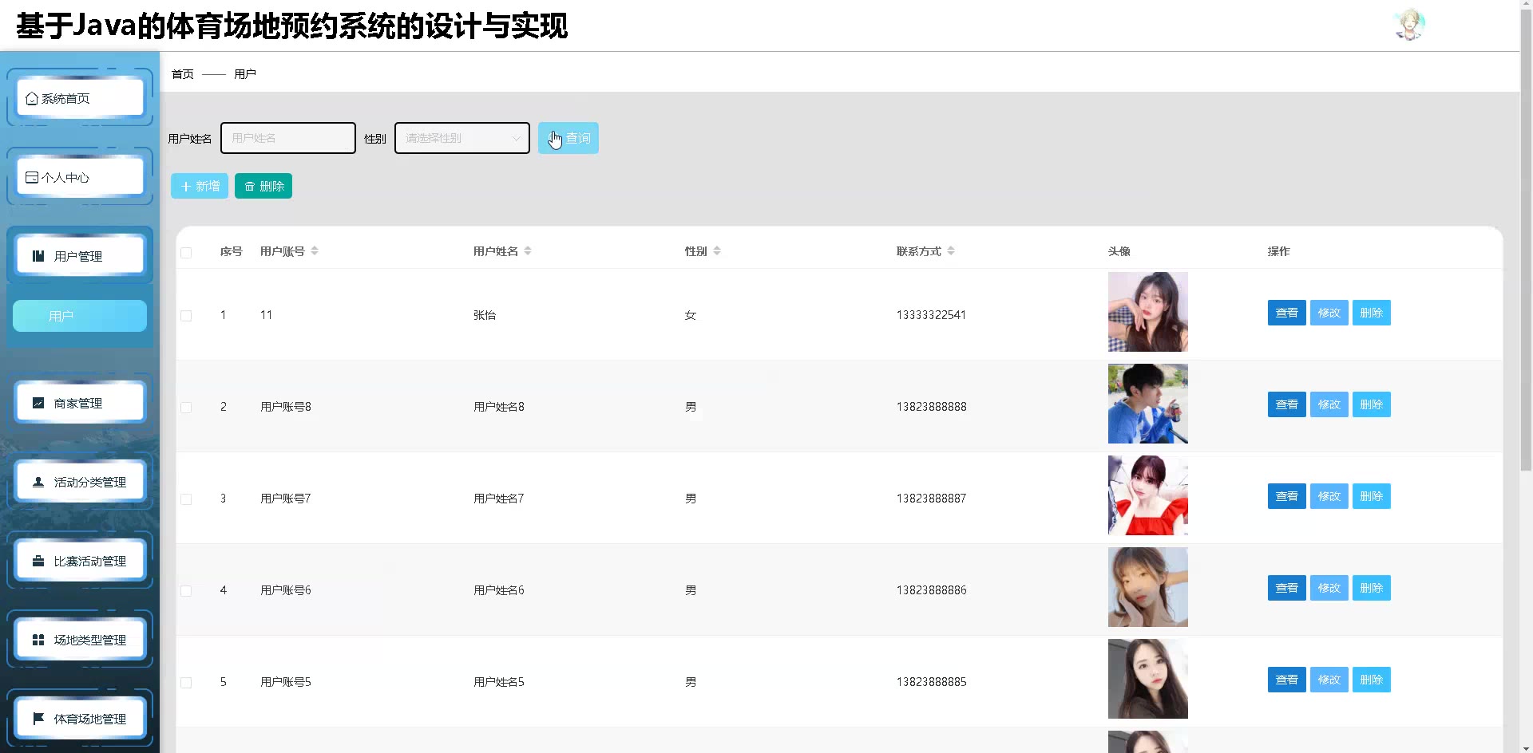Click 查看 for 用户姓名8
The image size is (1533, 753).
[1287, 404]
